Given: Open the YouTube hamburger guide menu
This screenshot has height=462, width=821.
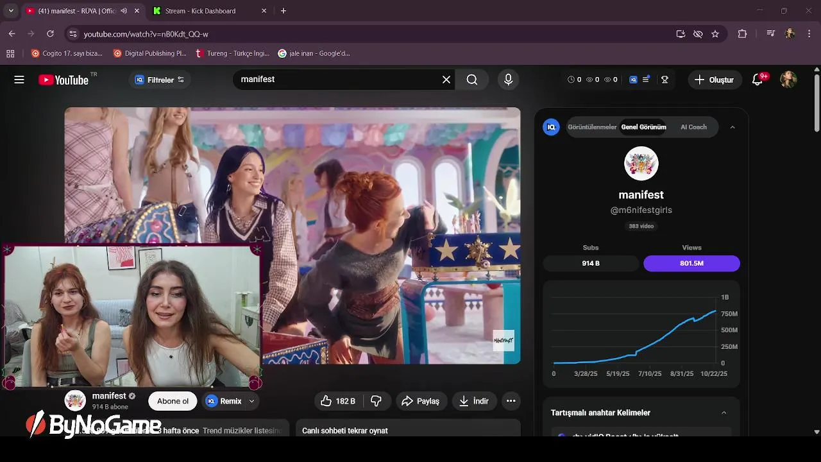Looking at the screenshot, I should (19, 80).
